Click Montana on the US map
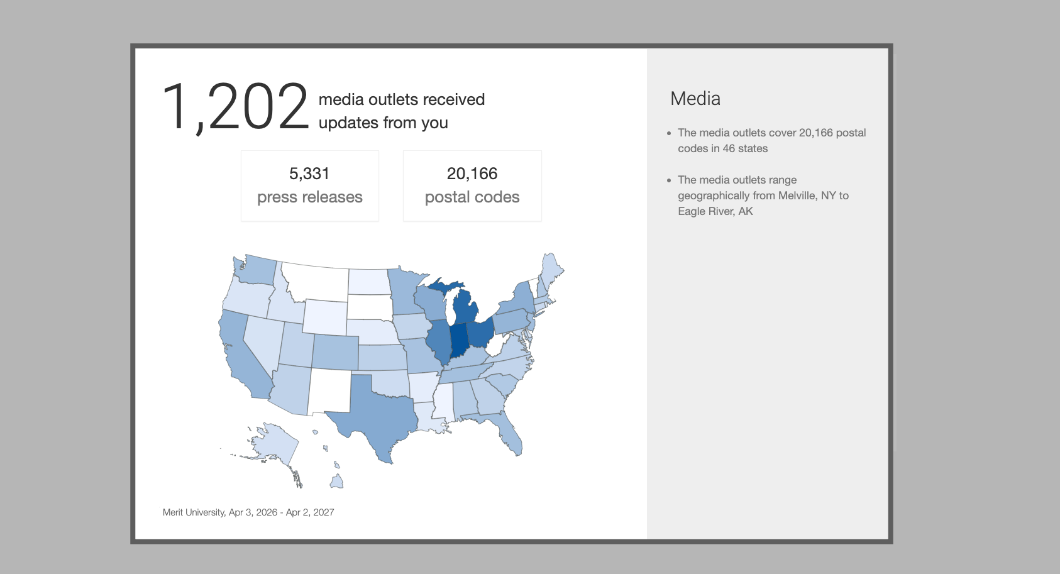Screen dimensions: 1060x574 (314, 280)
